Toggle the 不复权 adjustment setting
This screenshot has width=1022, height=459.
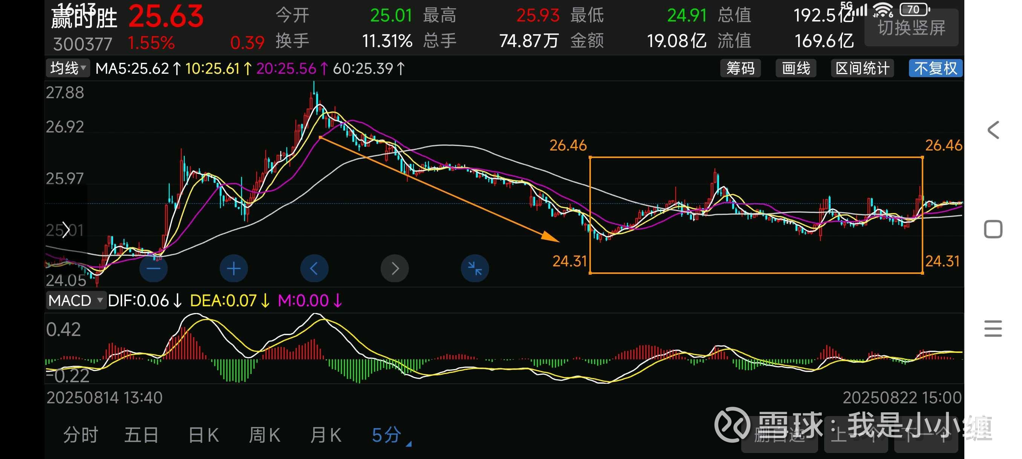pyautogui.click(x=935, y=68)
